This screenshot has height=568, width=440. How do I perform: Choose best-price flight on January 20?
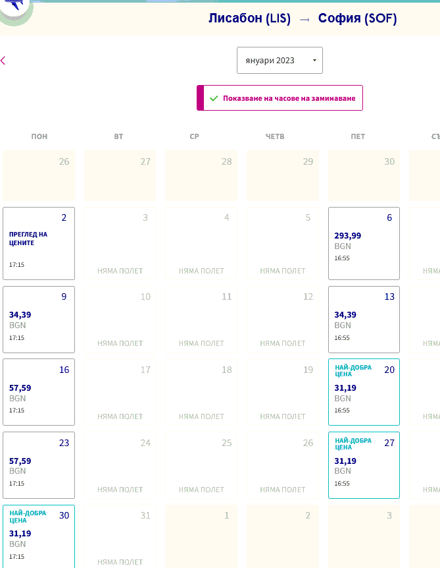(364, 392)
